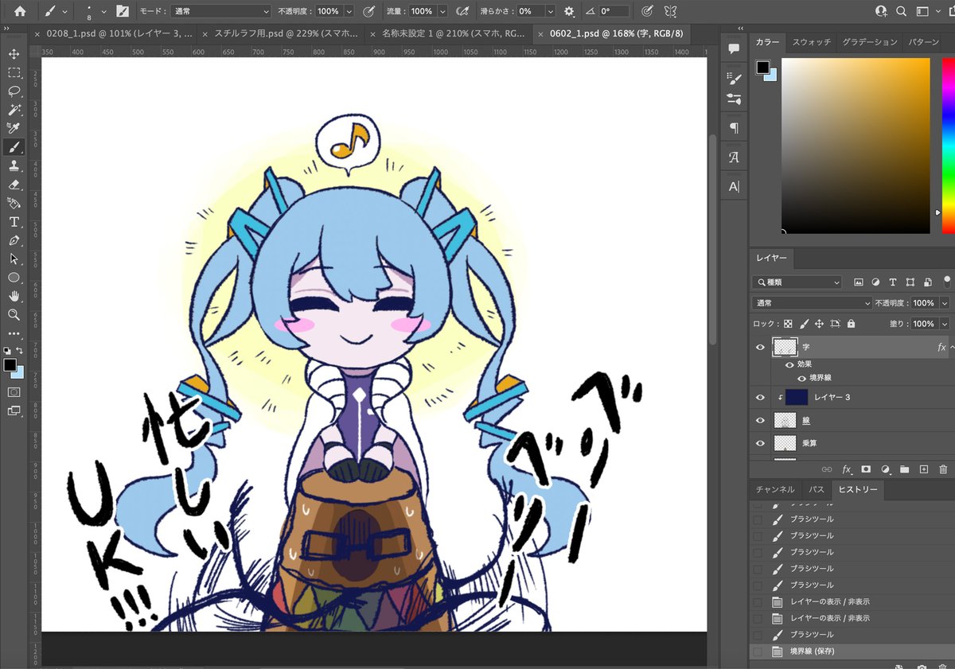Add a layer mask using bottom icon
Screen dimensions: 955x669
coord(866,470)
